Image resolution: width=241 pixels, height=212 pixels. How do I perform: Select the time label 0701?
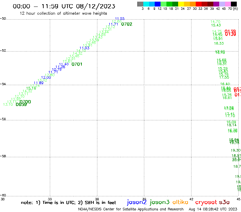tap(77, 64)
